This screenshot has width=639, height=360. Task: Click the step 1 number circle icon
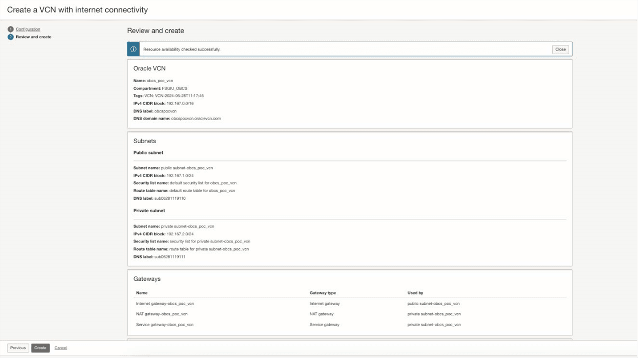tap(11, 29)
